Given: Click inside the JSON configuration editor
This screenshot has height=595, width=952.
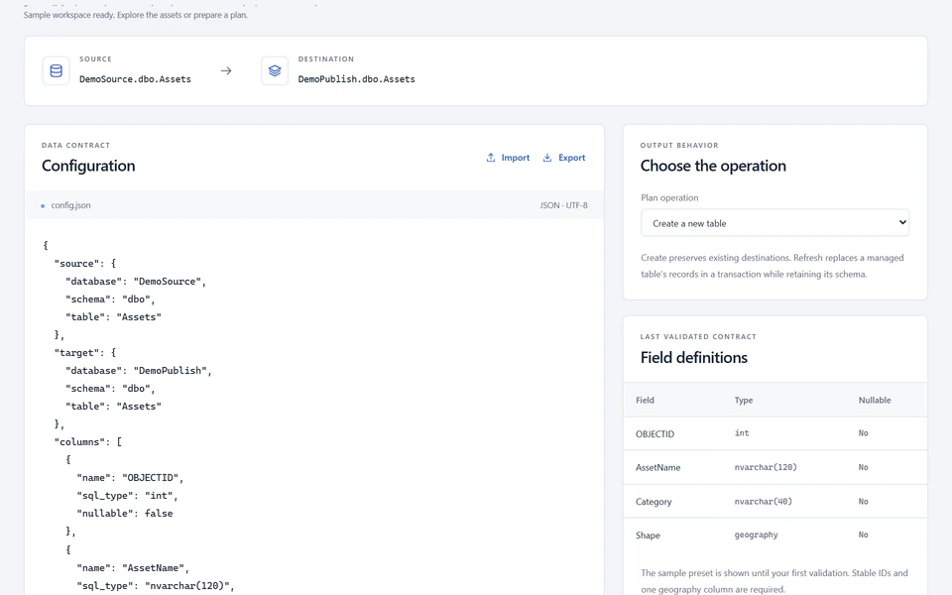Looking at the screenshot, I should (x=314, y=407).
